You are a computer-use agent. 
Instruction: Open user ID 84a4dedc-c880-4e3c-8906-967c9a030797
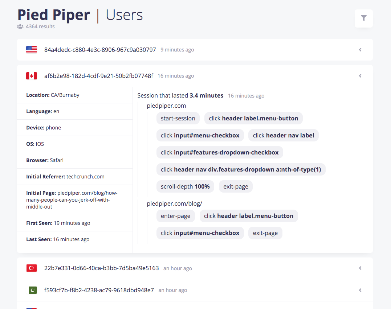point(100,50)
